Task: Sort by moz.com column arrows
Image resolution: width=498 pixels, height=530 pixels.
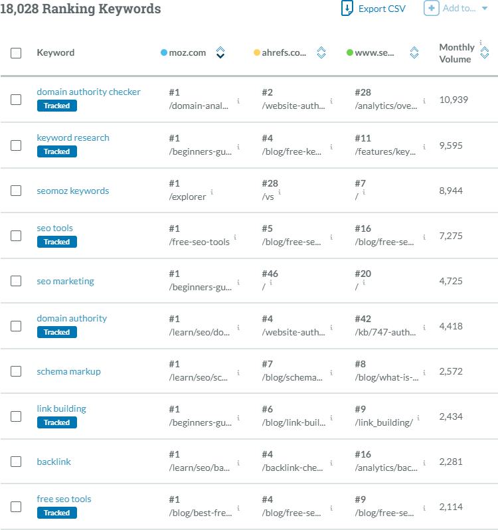Action: click(x=220, y=52)
